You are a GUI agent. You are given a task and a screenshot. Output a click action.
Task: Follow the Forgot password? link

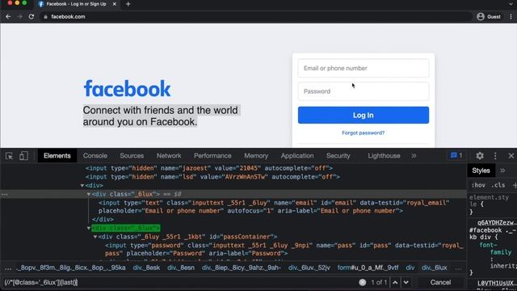[363, 133]
